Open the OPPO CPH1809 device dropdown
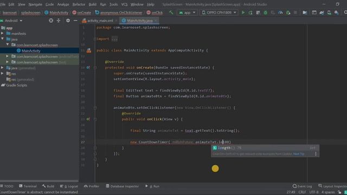Screen dimensions: 347x195 coord(219,12)
